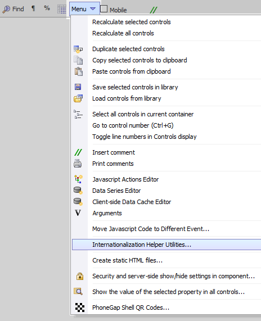Click the QR code checker icon
This screenshot has height=321, width=261.
[80, 308]
